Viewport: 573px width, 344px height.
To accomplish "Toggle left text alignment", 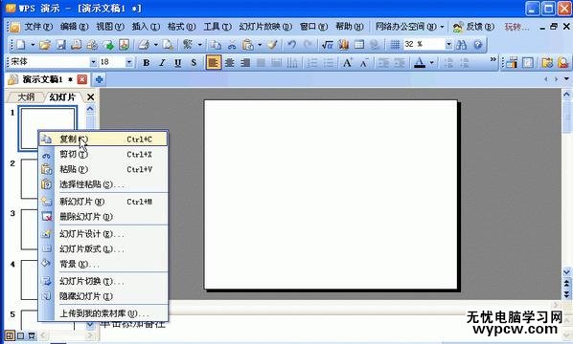I will [214, 63].
